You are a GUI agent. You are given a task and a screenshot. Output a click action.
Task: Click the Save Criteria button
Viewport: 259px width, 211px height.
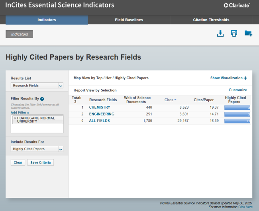pos(40,162)
